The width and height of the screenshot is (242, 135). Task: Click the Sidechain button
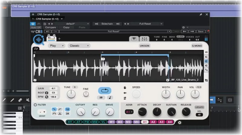click(107, 24)
